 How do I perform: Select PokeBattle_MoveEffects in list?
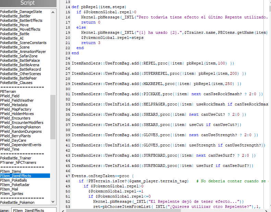coord(20,29)
